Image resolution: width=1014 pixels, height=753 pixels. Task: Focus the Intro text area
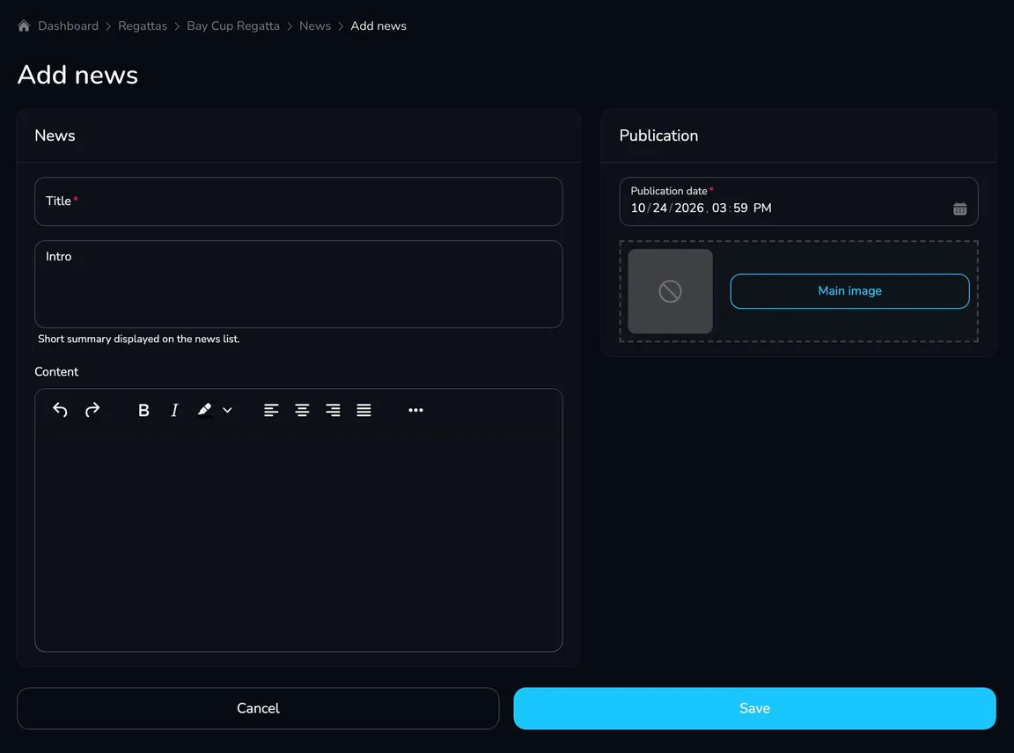tap(298, 284)
